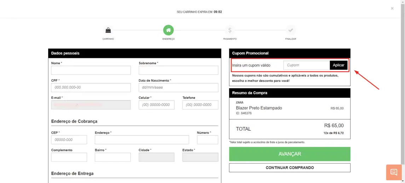Click the CONTINUAR COMPRANDO button

(x=290, y=168)
